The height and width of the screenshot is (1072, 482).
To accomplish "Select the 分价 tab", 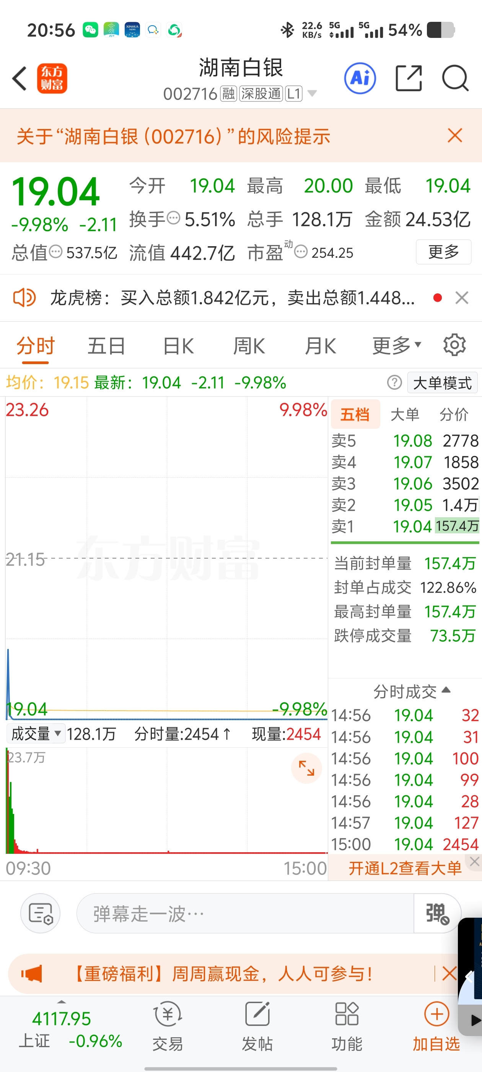I will point(454,415).
